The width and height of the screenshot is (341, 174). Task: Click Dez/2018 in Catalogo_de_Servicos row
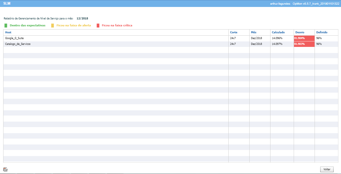[257, 44]
